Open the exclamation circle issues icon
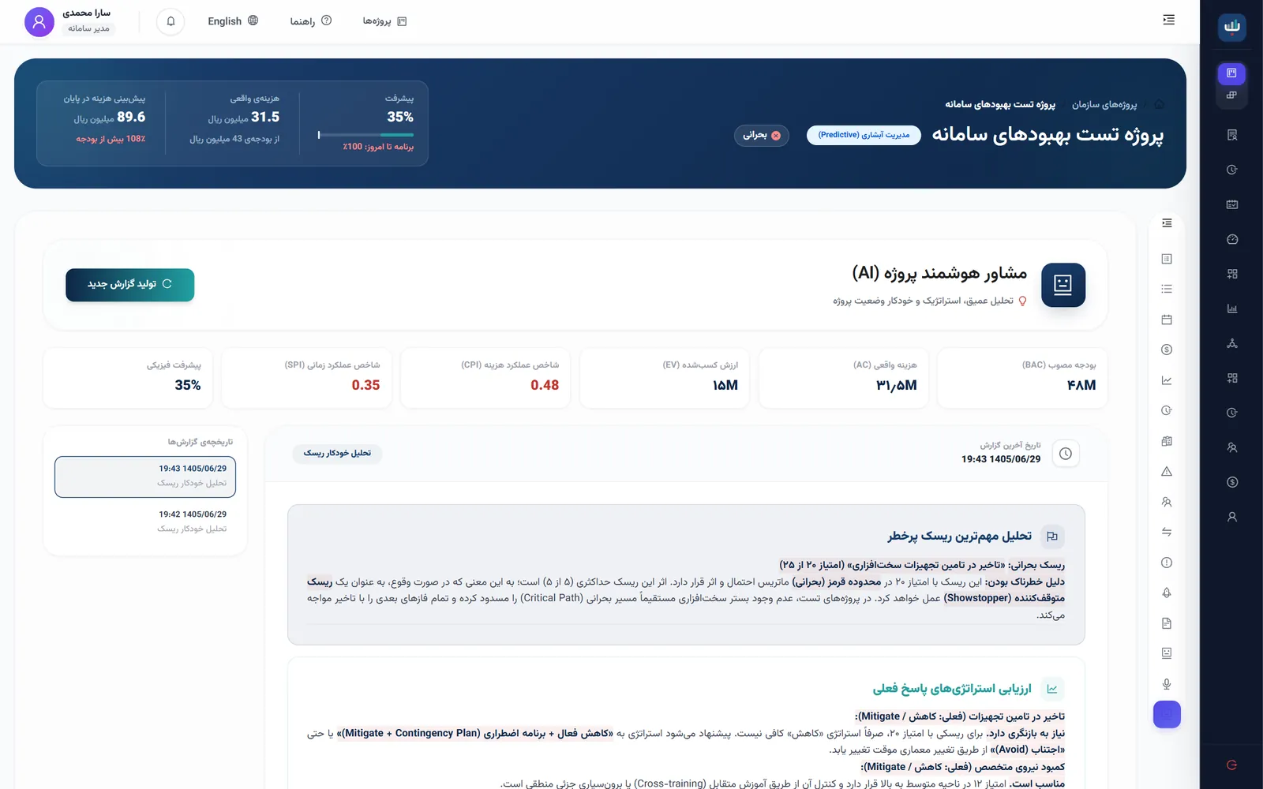 [x=1167, y=563]
